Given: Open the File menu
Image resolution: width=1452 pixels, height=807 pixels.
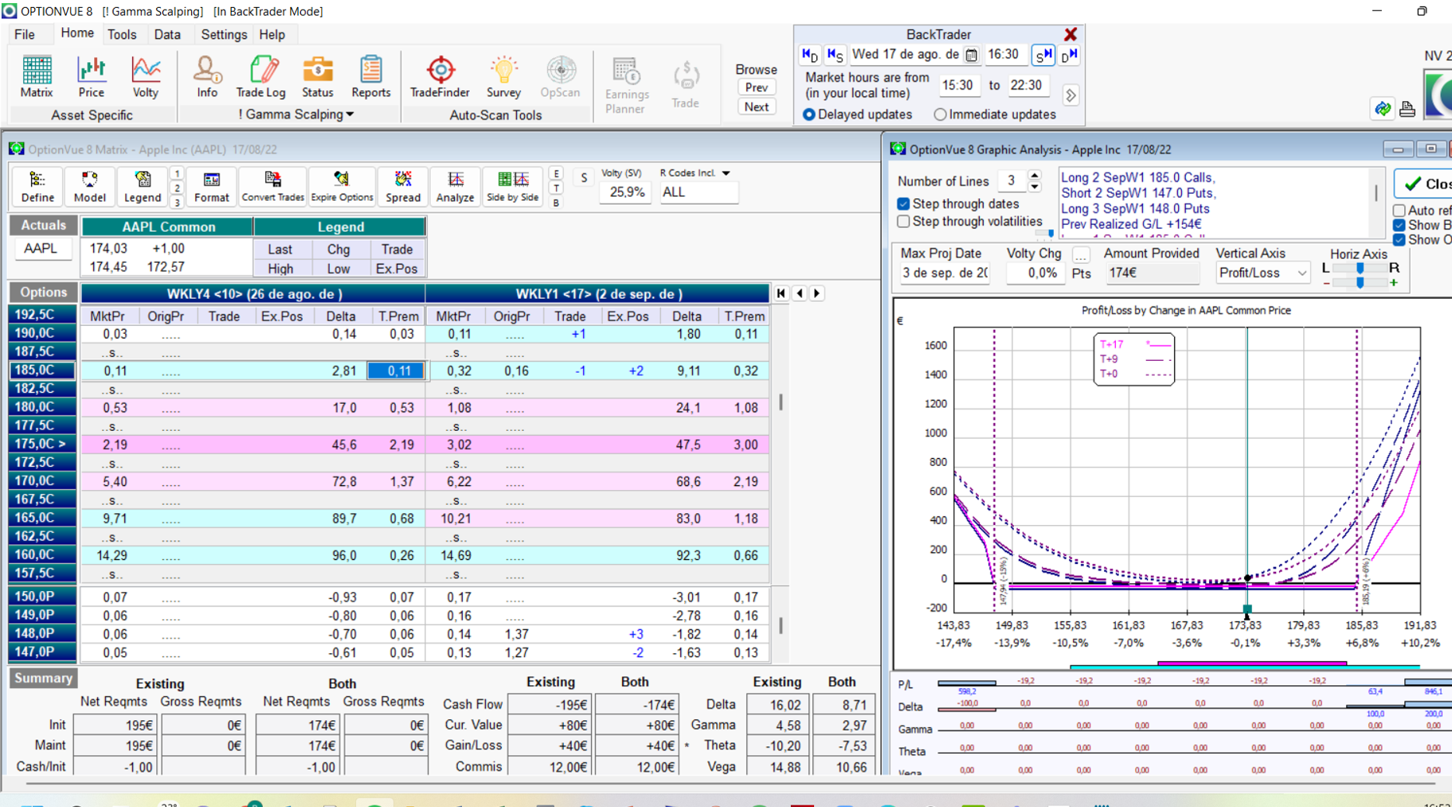Looking at the screenshot, I should click(x=25, y=34).
